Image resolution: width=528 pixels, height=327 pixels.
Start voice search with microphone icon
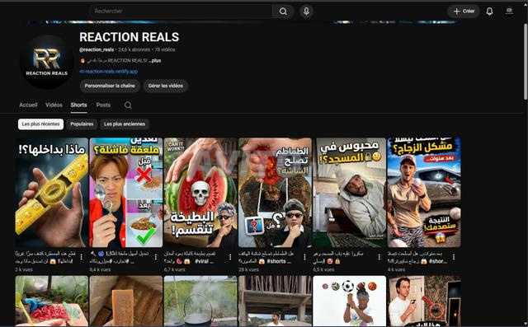(306, 12)
